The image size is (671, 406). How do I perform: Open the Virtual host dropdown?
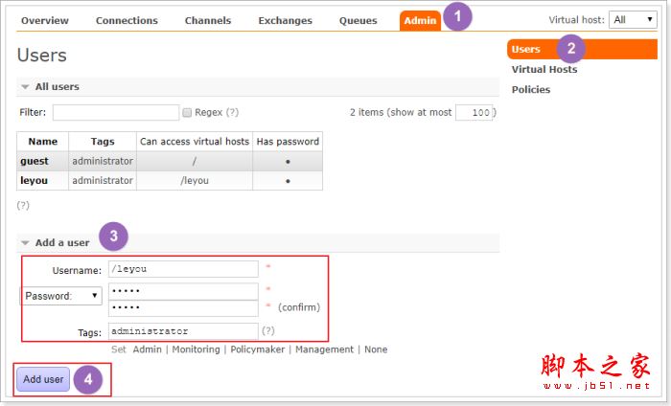[633, 19]
